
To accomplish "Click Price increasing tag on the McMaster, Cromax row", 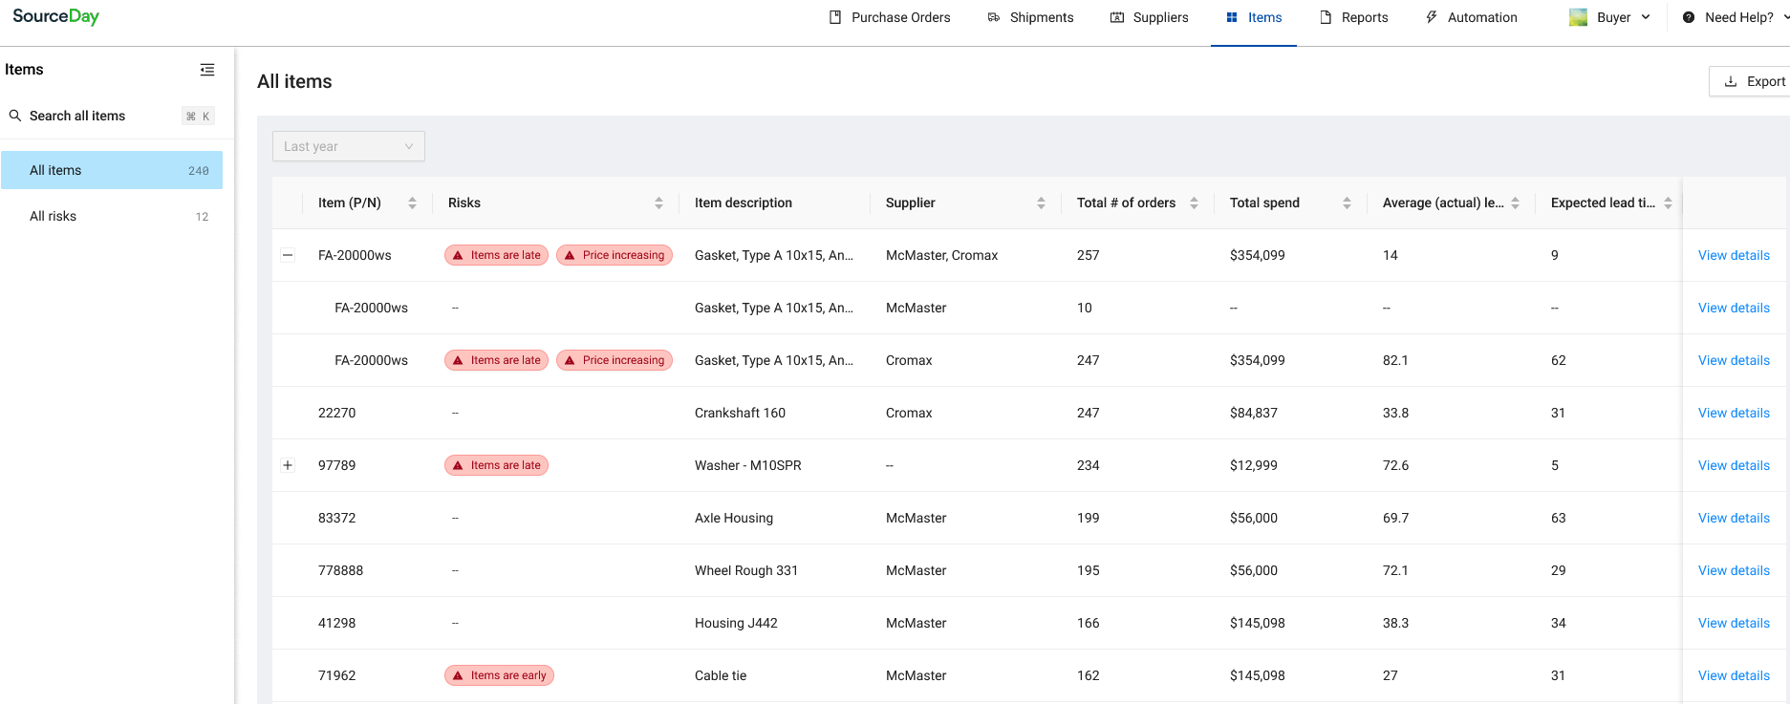I will [x=615, y=255].
